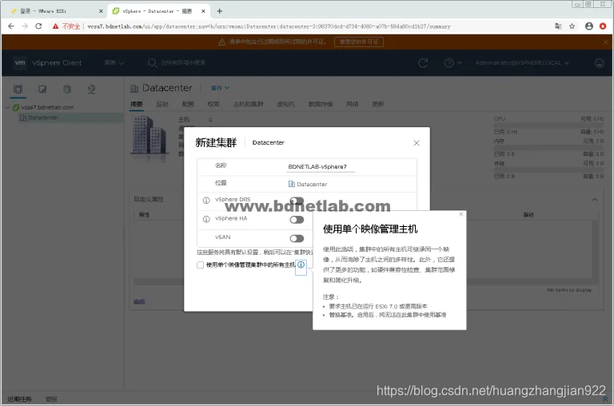Select Datacenter in the inventory tree
614x406 pixels.
43,117
